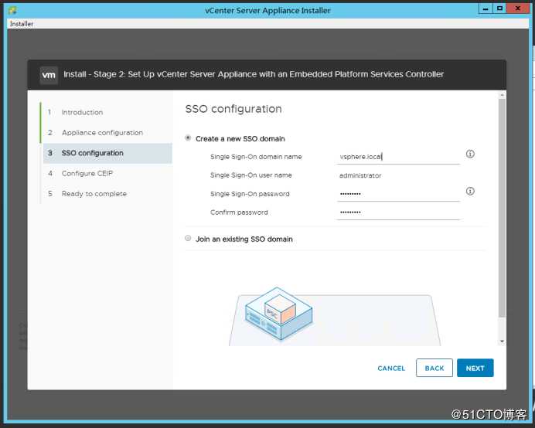
Task: Open the Installer menu
Action: 22,24
